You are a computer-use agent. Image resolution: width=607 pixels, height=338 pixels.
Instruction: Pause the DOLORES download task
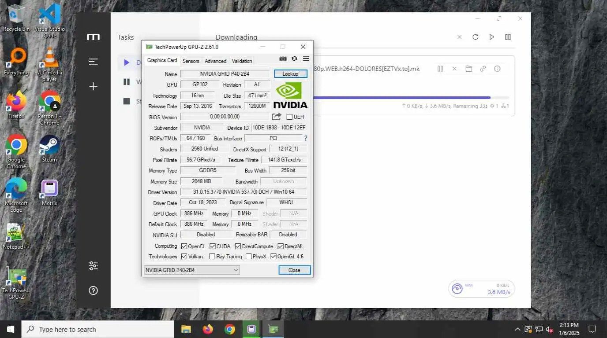click(x=440, y=69)
